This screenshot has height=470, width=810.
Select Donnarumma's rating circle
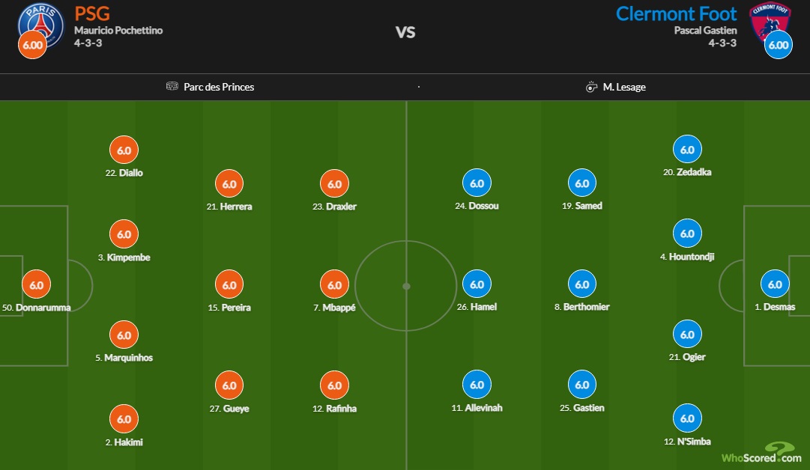[36, 284]
